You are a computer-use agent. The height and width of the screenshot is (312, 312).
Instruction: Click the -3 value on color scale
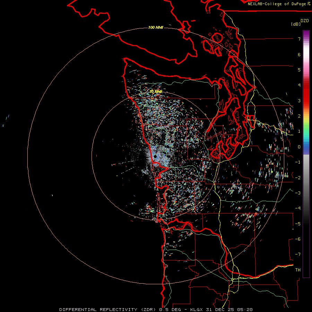click(298, 193)
